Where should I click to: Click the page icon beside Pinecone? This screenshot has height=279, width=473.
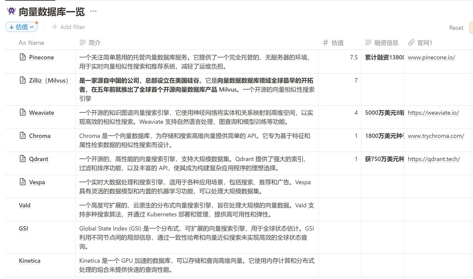22,57
